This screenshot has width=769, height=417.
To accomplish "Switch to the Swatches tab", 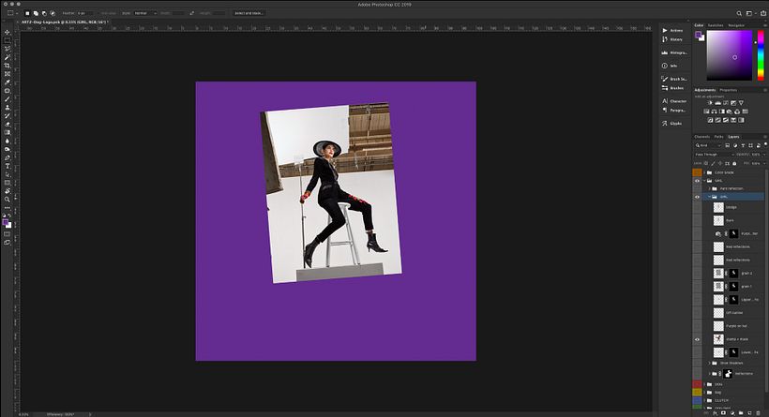I will point(715,26).
